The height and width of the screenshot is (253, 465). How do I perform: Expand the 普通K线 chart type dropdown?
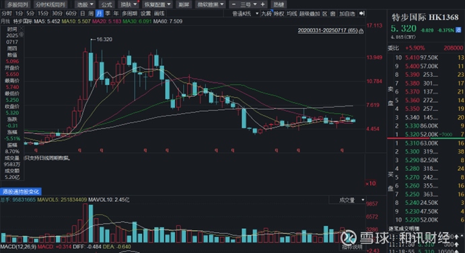point(245,13)
